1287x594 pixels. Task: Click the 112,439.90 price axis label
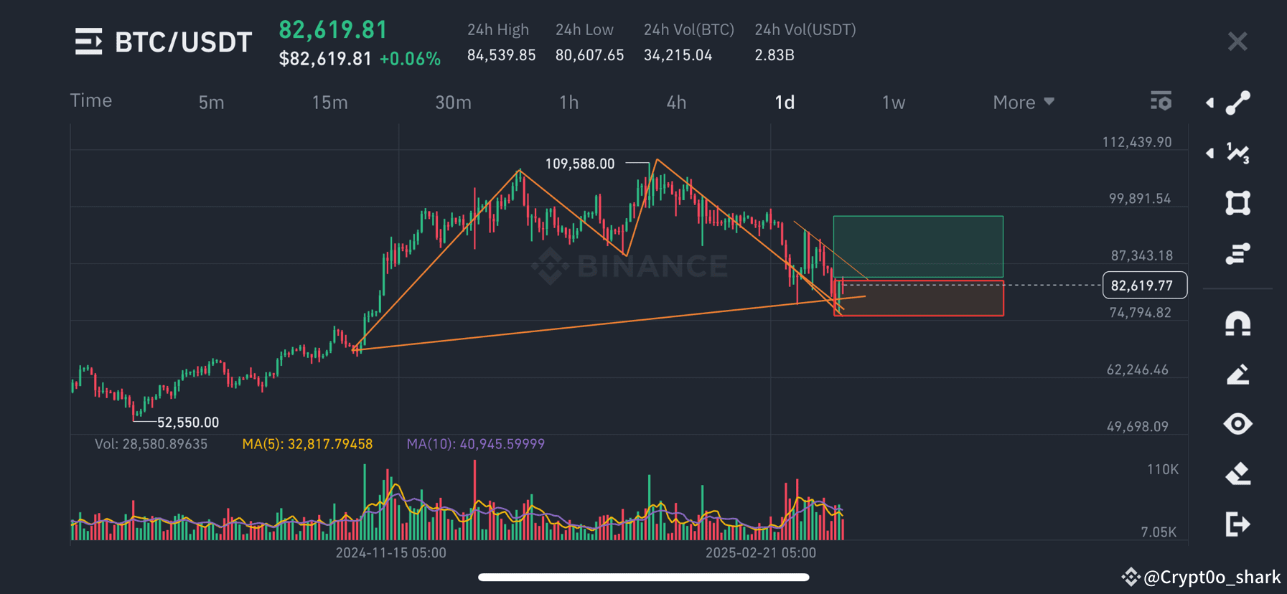[x=1137, y=142]
